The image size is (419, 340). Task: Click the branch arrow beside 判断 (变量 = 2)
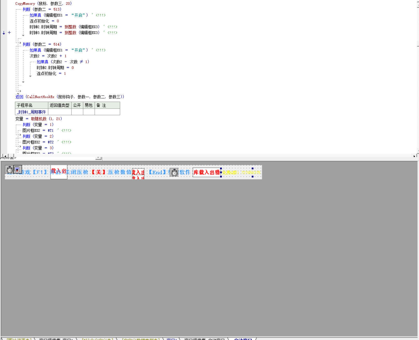point(20,135)
